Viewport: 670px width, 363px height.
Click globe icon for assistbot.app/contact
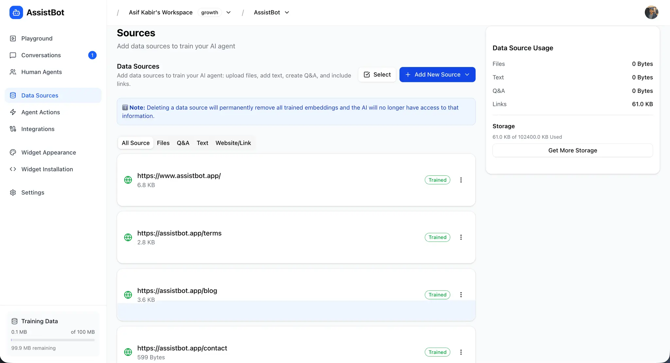click(128, 352)
